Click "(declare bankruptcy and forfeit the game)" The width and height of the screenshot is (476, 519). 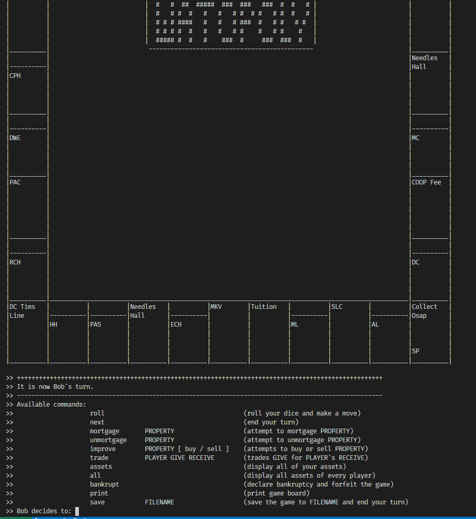coord(319,485)
